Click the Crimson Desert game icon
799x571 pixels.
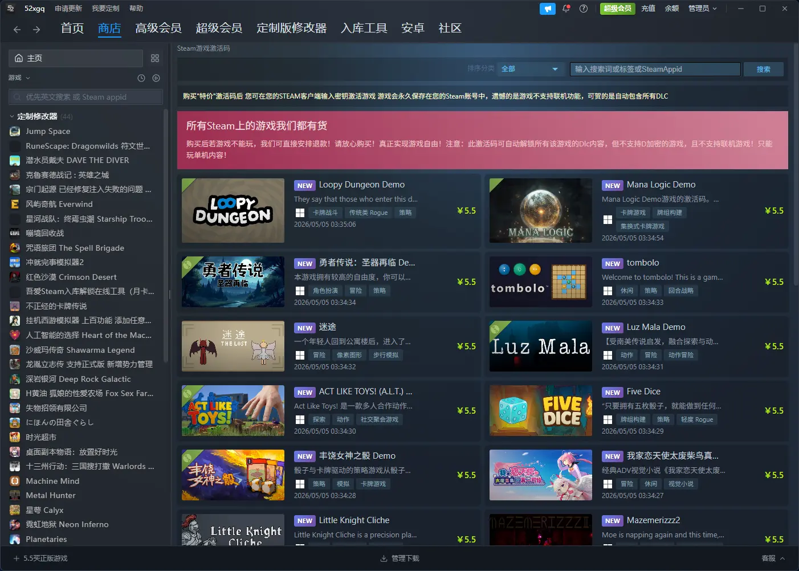click(15, 277)
